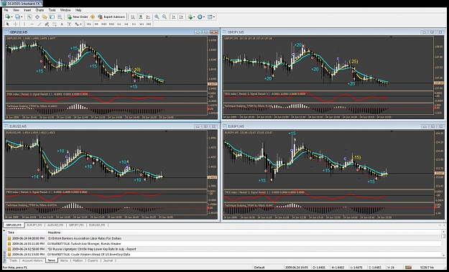
Task: Toggle Expert Advisors on or off
Action: pos(111,17)
